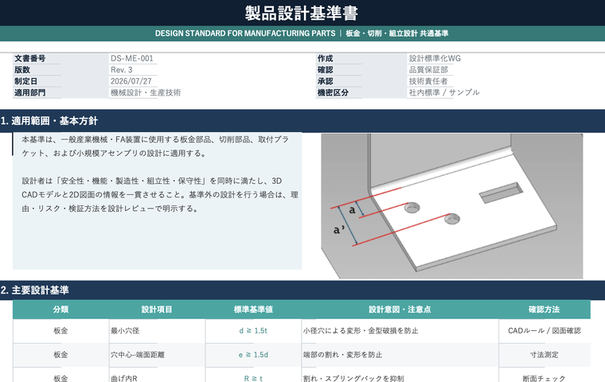
Task: Select the CADルール / 図面確認 cell
Action: coord(544,331)
